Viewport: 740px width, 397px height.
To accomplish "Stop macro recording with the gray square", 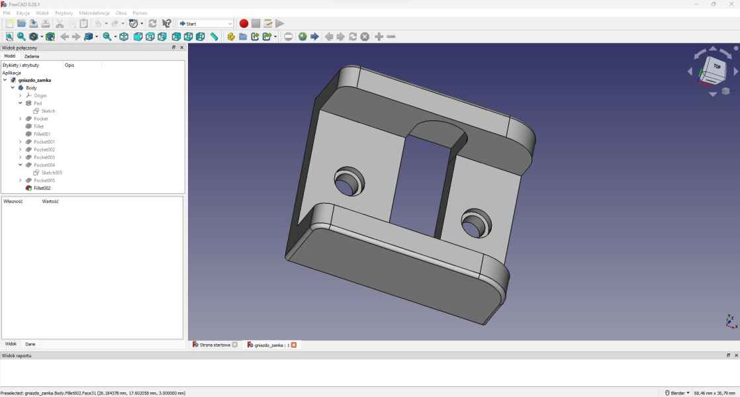I will [255, 24].
